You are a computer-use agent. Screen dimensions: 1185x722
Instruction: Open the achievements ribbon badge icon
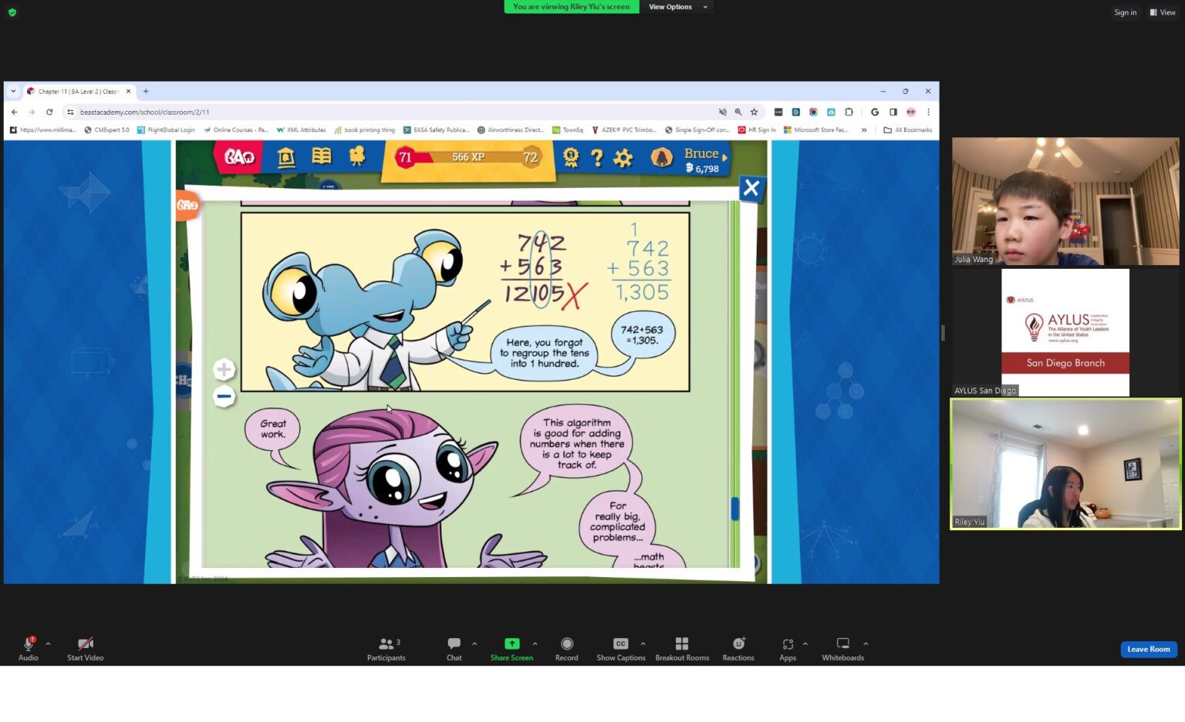coord(571,157)
